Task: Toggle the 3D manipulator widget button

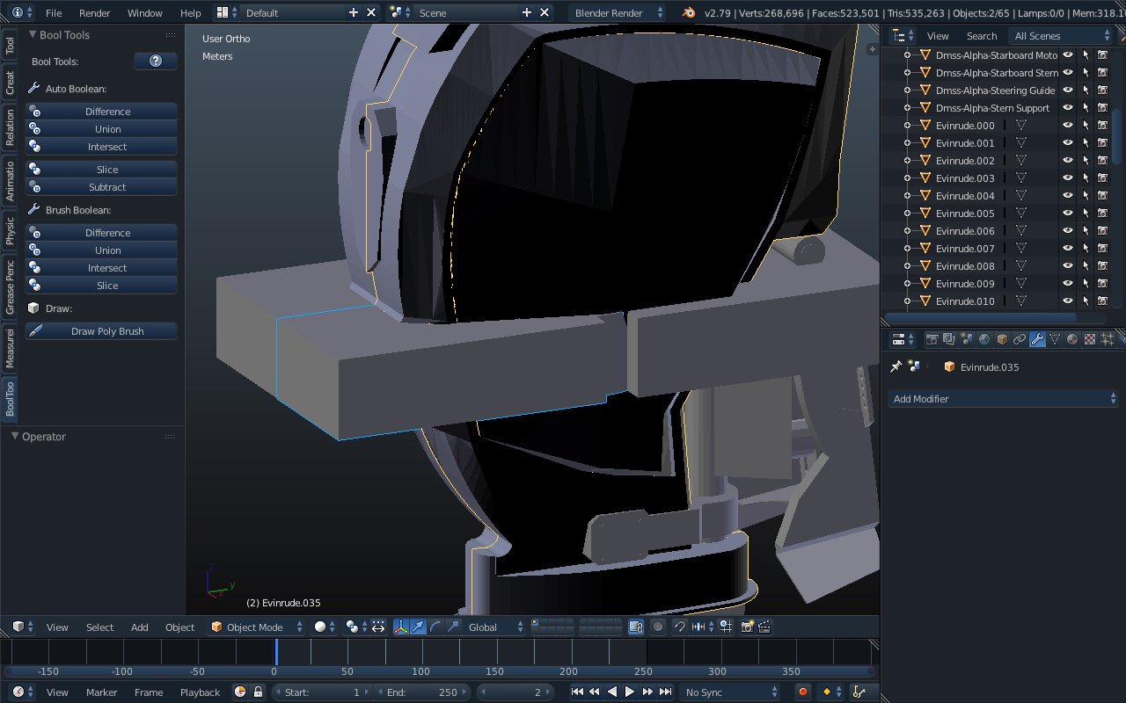Action: [401, 627]
